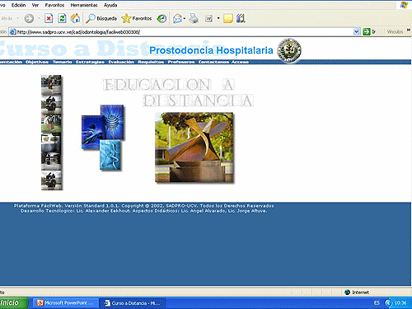Click the Forward arrow toolbar button
The width and height of the screenshot is (412, 309).
click(29, 18)
